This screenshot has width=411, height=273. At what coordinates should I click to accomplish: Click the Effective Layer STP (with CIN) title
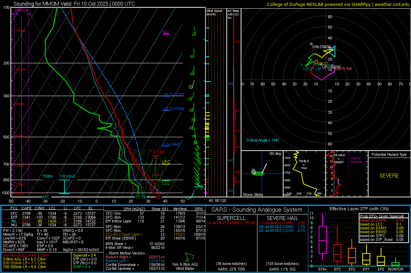click(x=359, y=209)
